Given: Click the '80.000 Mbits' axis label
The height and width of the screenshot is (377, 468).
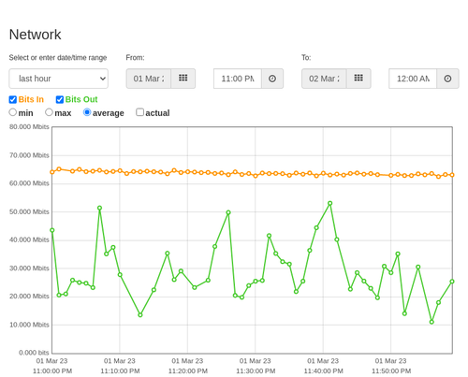Looking at the screenshot, I should coord(29,127).
